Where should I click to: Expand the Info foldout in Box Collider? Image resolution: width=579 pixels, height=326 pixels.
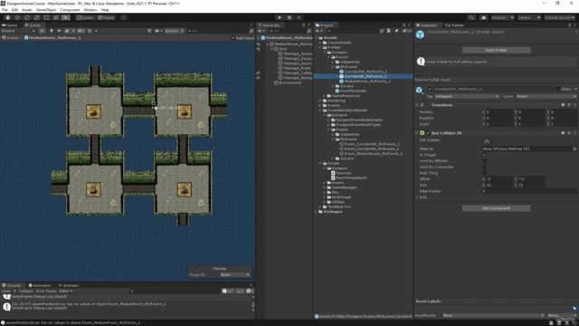tap(417, 197)
